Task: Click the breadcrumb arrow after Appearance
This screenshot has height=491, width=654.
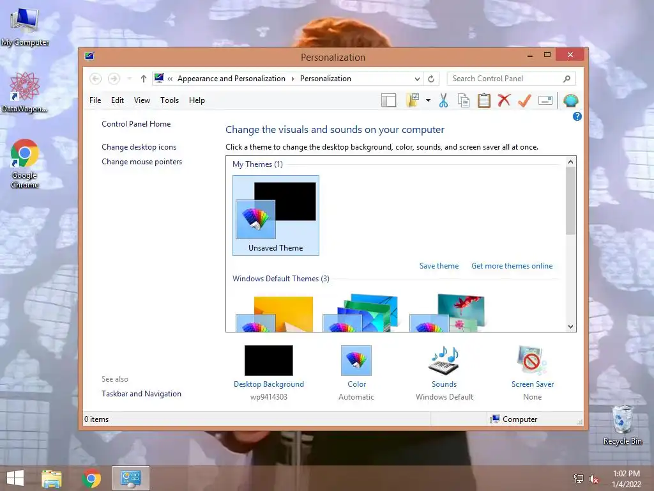Action: (x=293, y=79)
